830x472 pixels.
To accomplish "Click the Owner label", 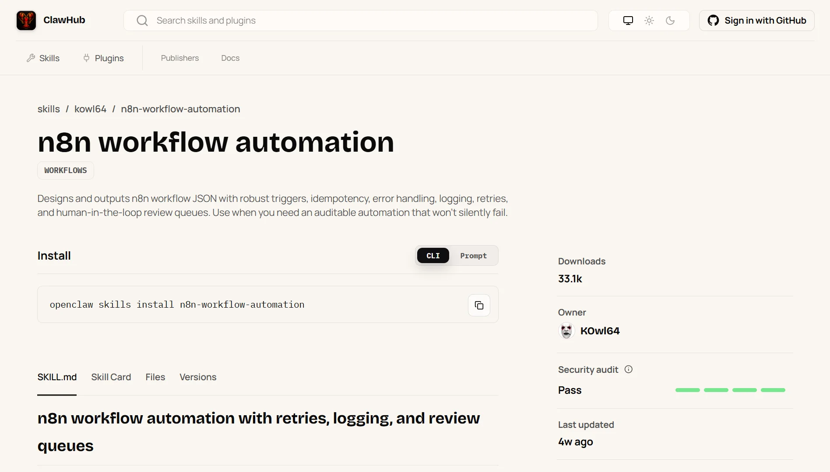I will pos(572,312).
